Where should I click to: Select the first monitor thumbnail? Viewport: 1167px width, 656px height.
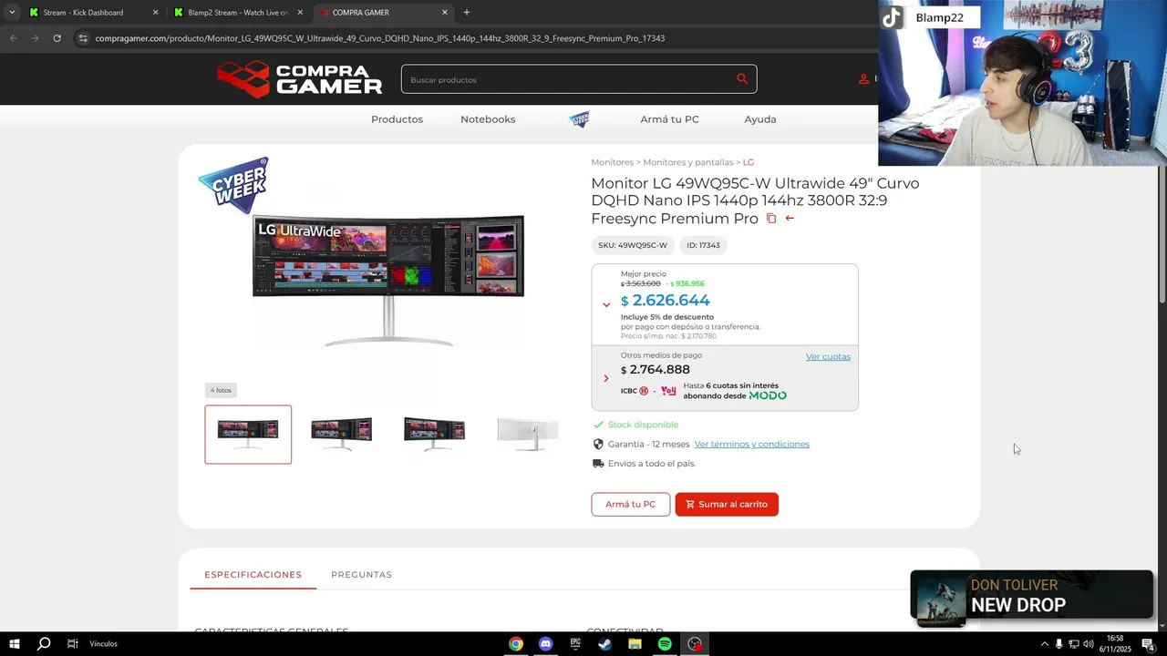click(248, 435)
